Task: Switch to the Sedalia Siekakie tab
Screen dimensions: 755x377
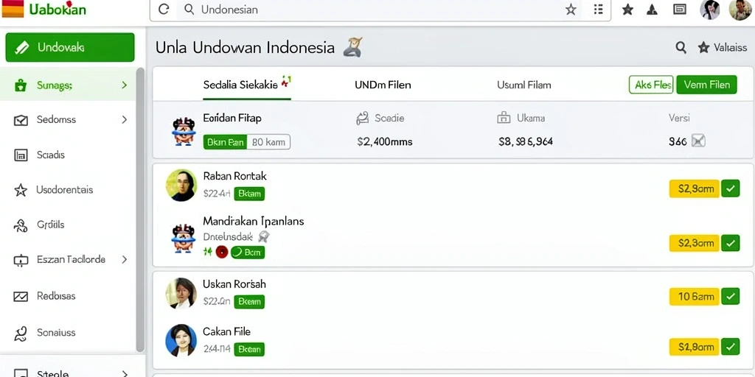Action: [247, 85]
